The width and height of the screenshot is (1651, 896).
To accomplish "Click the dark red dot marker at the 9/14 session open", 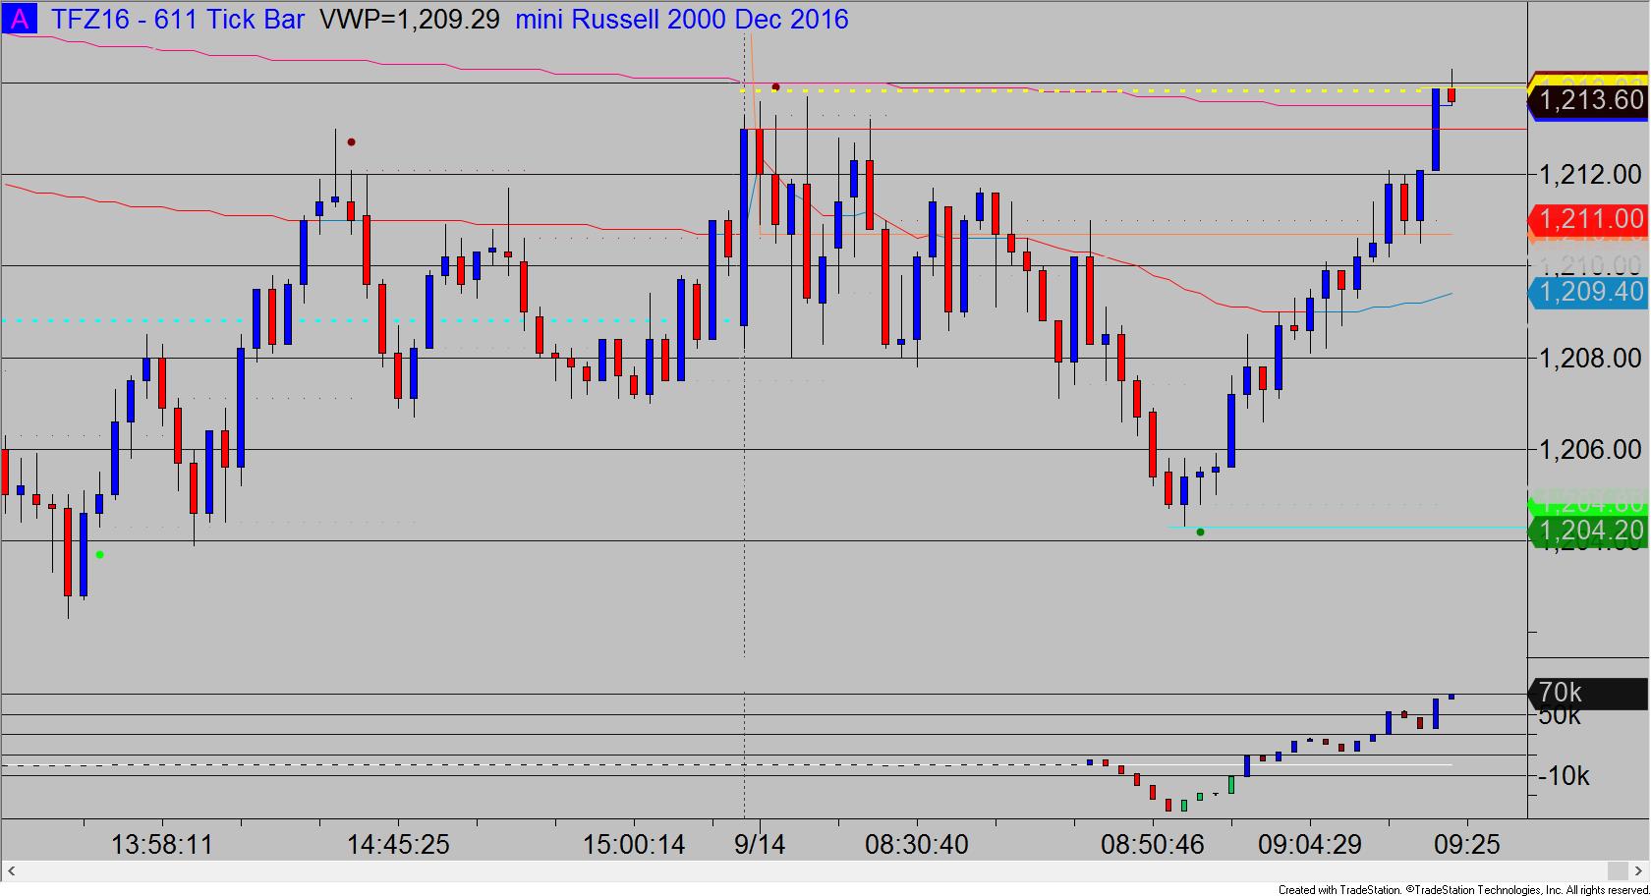I will click(775, 87).
